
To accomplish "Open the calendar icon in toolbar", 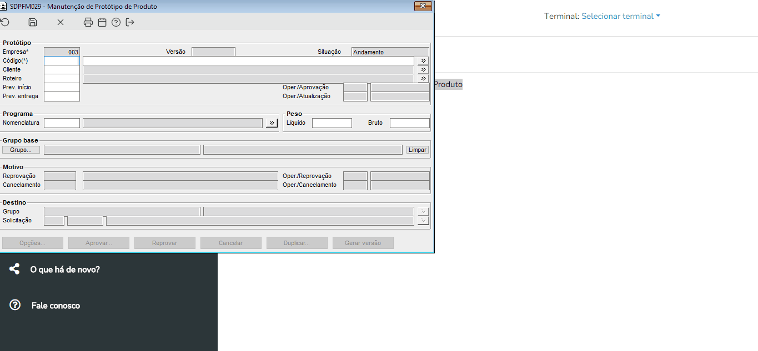I will (x=102, y=22).
